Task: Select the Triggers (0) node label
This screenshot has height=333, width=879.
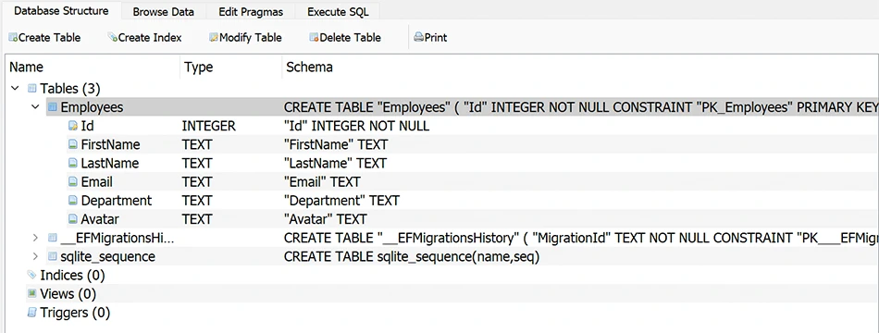Action: tap(75, 313)
